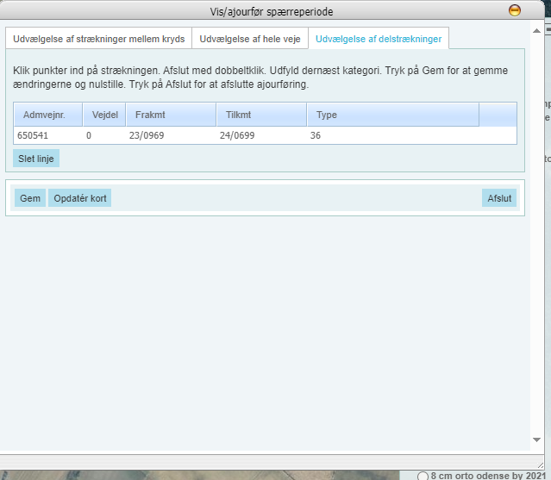Viewport: 551px width, 480px height.
Task: Click the Opdatér kort button
Action: point(80,198)
